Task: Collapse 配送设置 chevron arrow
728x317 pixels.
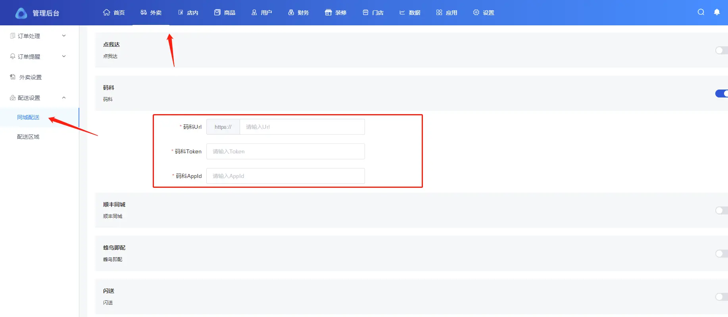Action: 64,97
